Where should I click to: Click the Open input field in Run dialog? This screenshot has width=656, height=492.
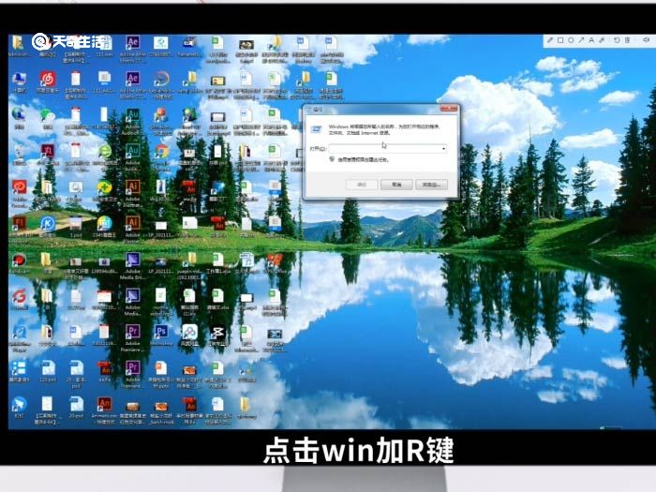click(x=387, y=148)
